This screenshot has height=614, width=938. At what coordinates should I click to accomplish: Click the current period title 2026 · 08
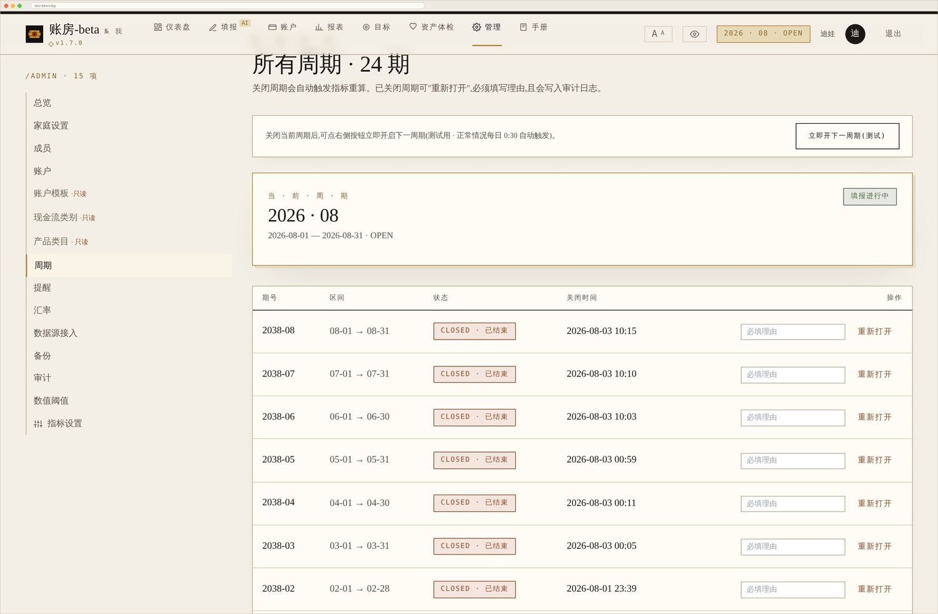pos(303,216)
